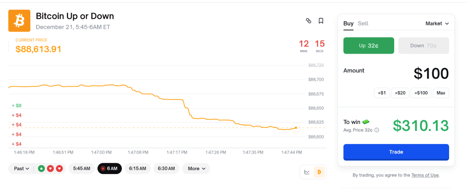Screen dimensions: 467x192
Task: Click the Bitcoin logo icon
Action: [19, 21]
